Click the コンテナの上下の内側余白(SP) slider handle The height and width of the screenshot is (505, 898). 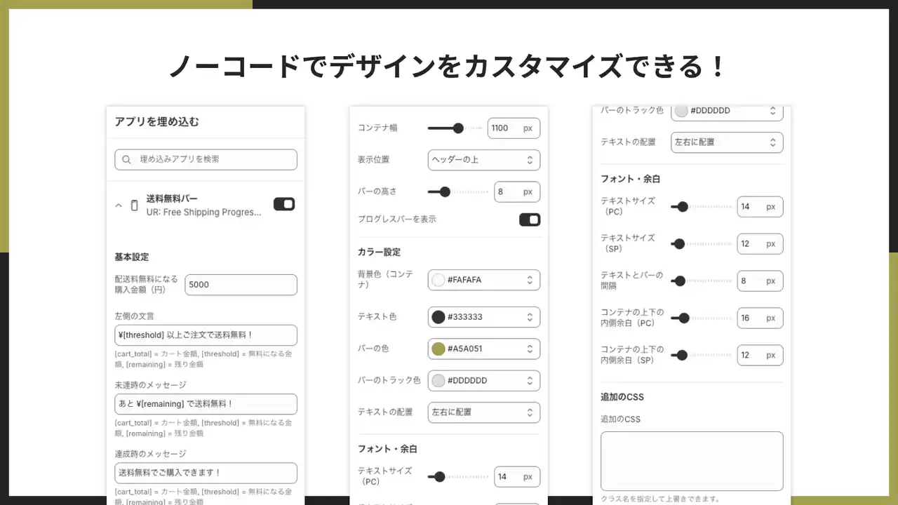coord(681,356)
